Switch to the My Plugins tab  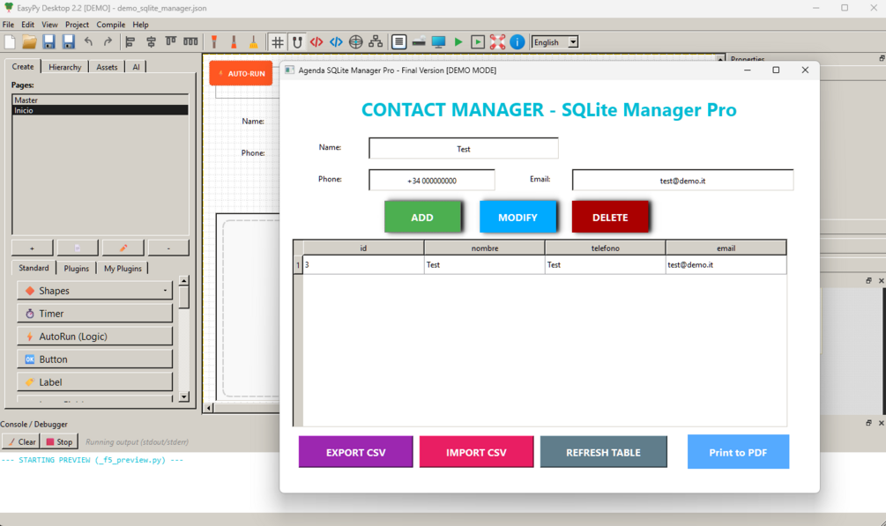click(123, 269)
